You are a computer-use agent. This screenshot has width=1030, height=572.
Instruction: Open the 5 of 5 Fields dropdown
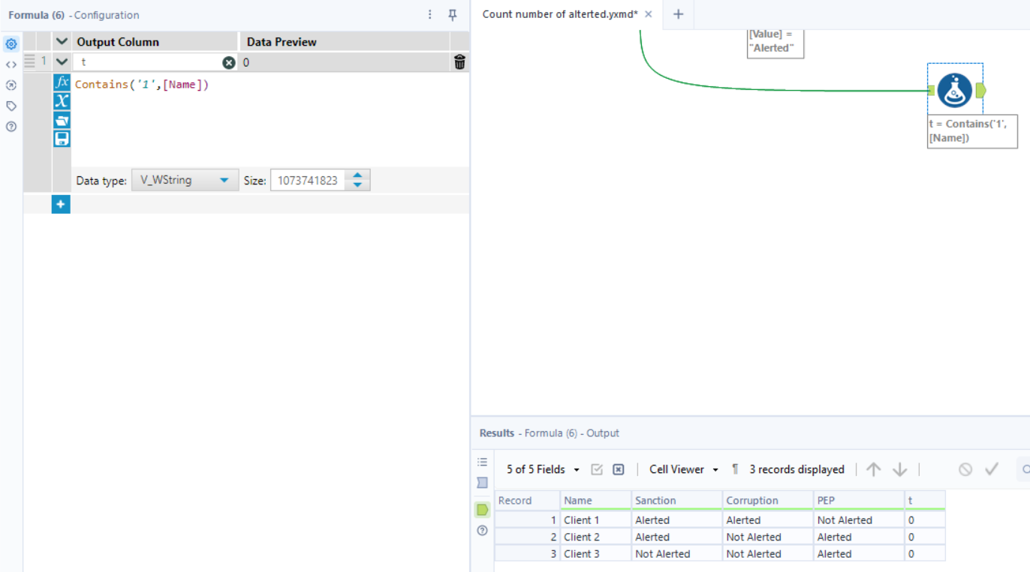click(541, 469)
